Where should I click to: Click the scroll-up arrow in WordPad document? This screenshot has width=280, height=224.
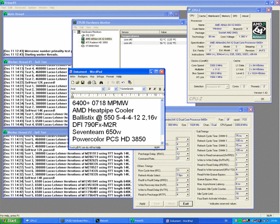point(162,100)
